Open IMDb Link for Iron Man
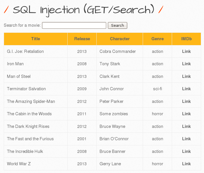Viewport: 204px width, 173px height. 186,64
